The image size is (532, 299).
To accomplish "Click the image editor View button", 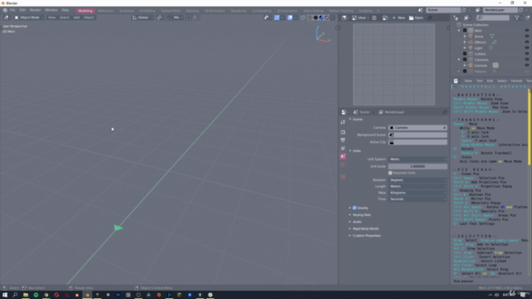I will click(x=360, y=17).
